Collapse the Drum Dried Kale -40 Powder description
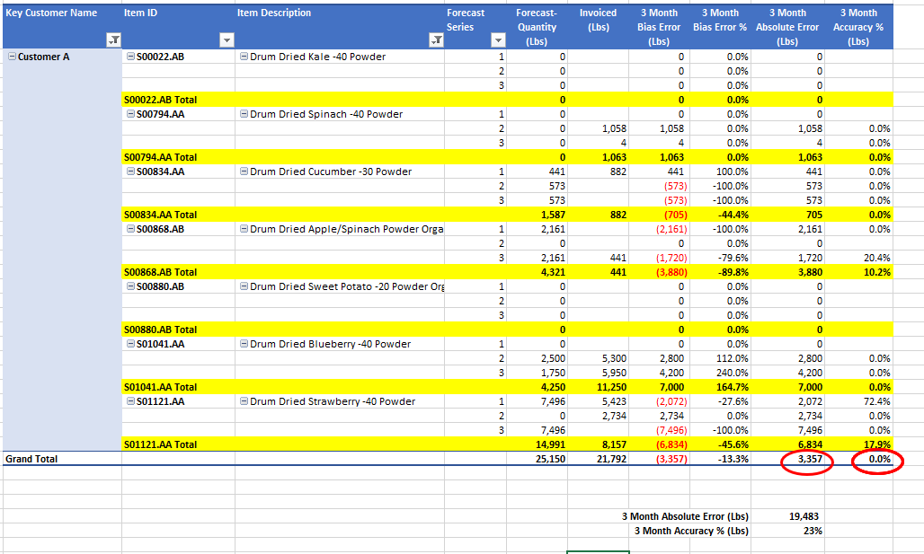 (244, 57)
